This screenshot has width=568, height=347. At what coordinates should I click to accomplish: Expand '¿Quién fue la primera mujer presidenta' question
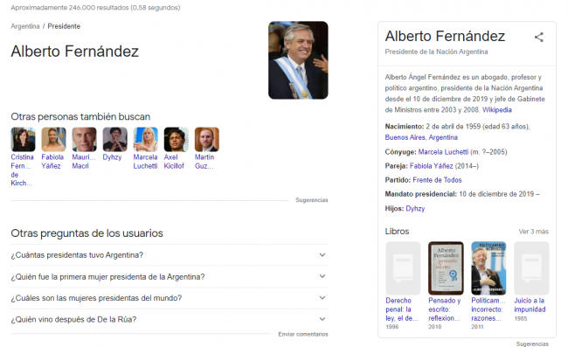(x=170, y=277)
